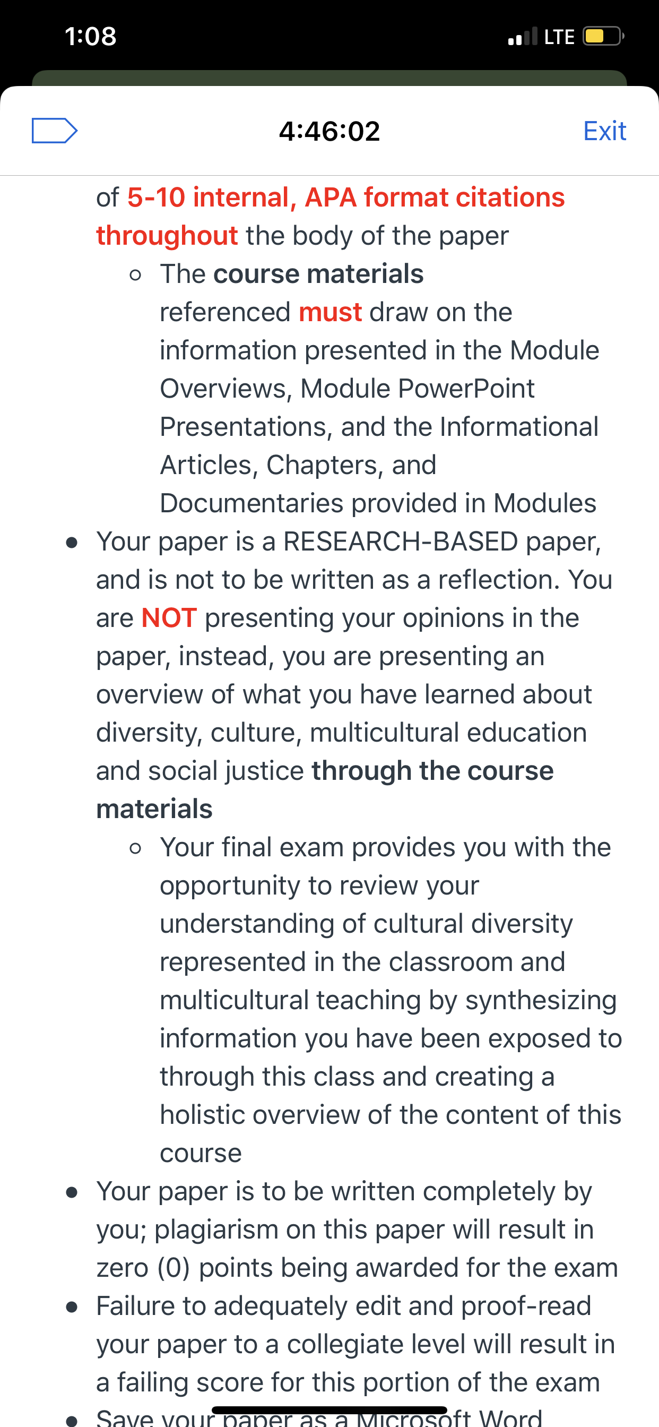Tap the red "NOT" word
The image size is (659, 1427).
[x=169, y=617]
